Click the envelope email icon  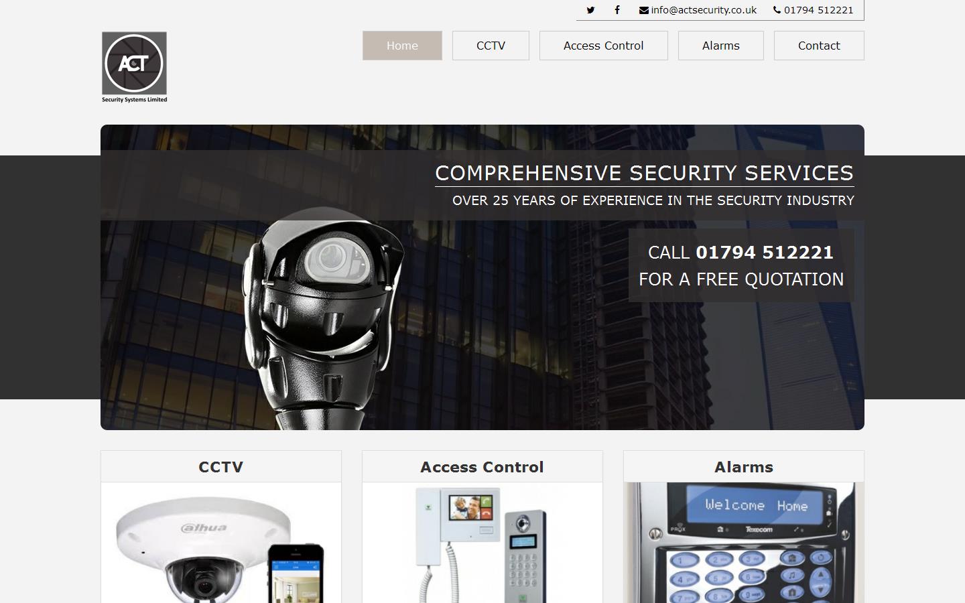[x=644, y=10]
